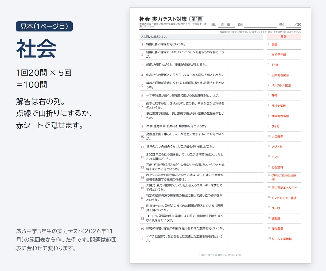Click the 次の問いに答えなさい。 header
Image resolution: width=326 pixels, height=271 pixels.
click(x=201, y=37)
